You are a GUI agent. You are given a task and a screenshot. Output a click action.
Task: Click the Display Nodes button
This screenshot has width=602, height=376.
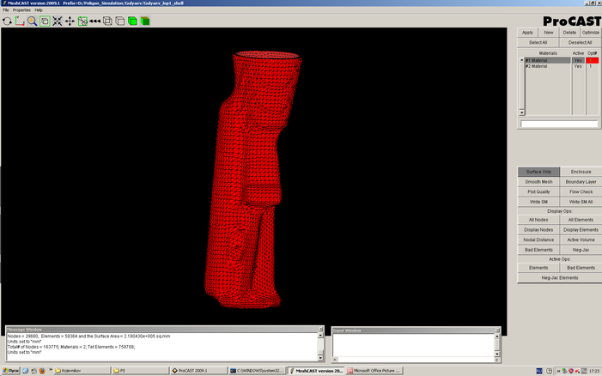pos(538,230)
